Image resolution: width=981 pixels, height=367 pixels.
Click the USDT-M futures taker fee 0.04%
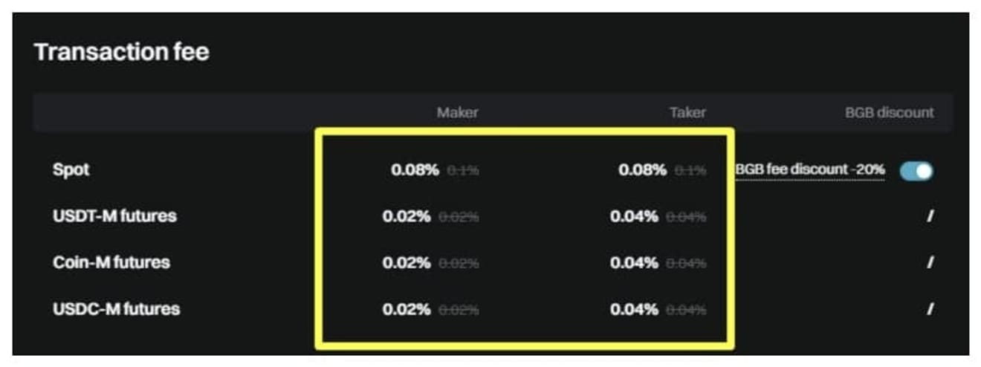(x=634, y=216)
